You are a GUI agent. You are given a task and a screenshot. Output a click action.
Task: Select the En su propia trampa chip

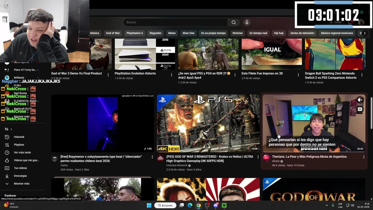213,33
